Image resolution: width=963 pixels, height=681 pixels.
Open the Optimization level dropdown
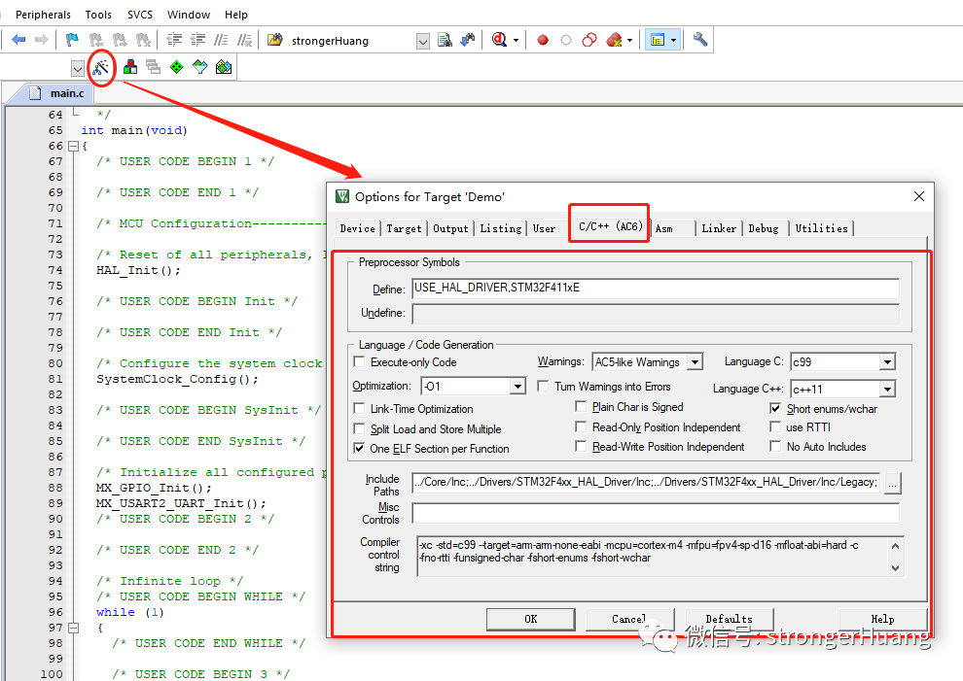[517, 387]
